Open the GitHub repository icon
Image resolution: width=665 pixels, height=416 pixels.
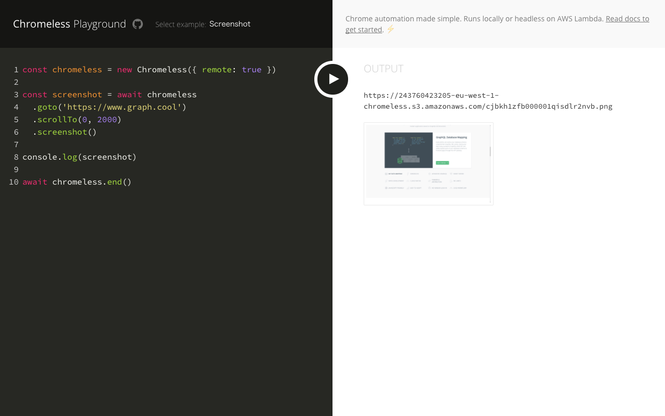click(138, 24)
